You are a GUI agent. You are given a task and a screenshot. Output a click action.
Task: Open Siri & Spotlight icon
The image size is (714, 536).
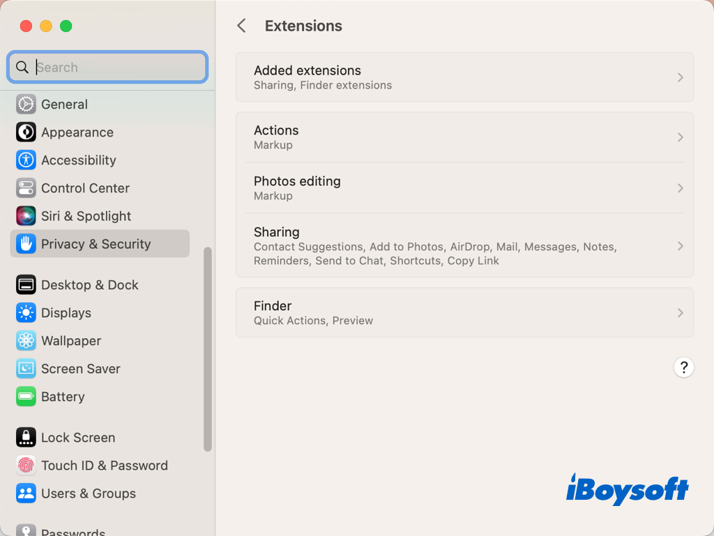click(x=26, y=216)
